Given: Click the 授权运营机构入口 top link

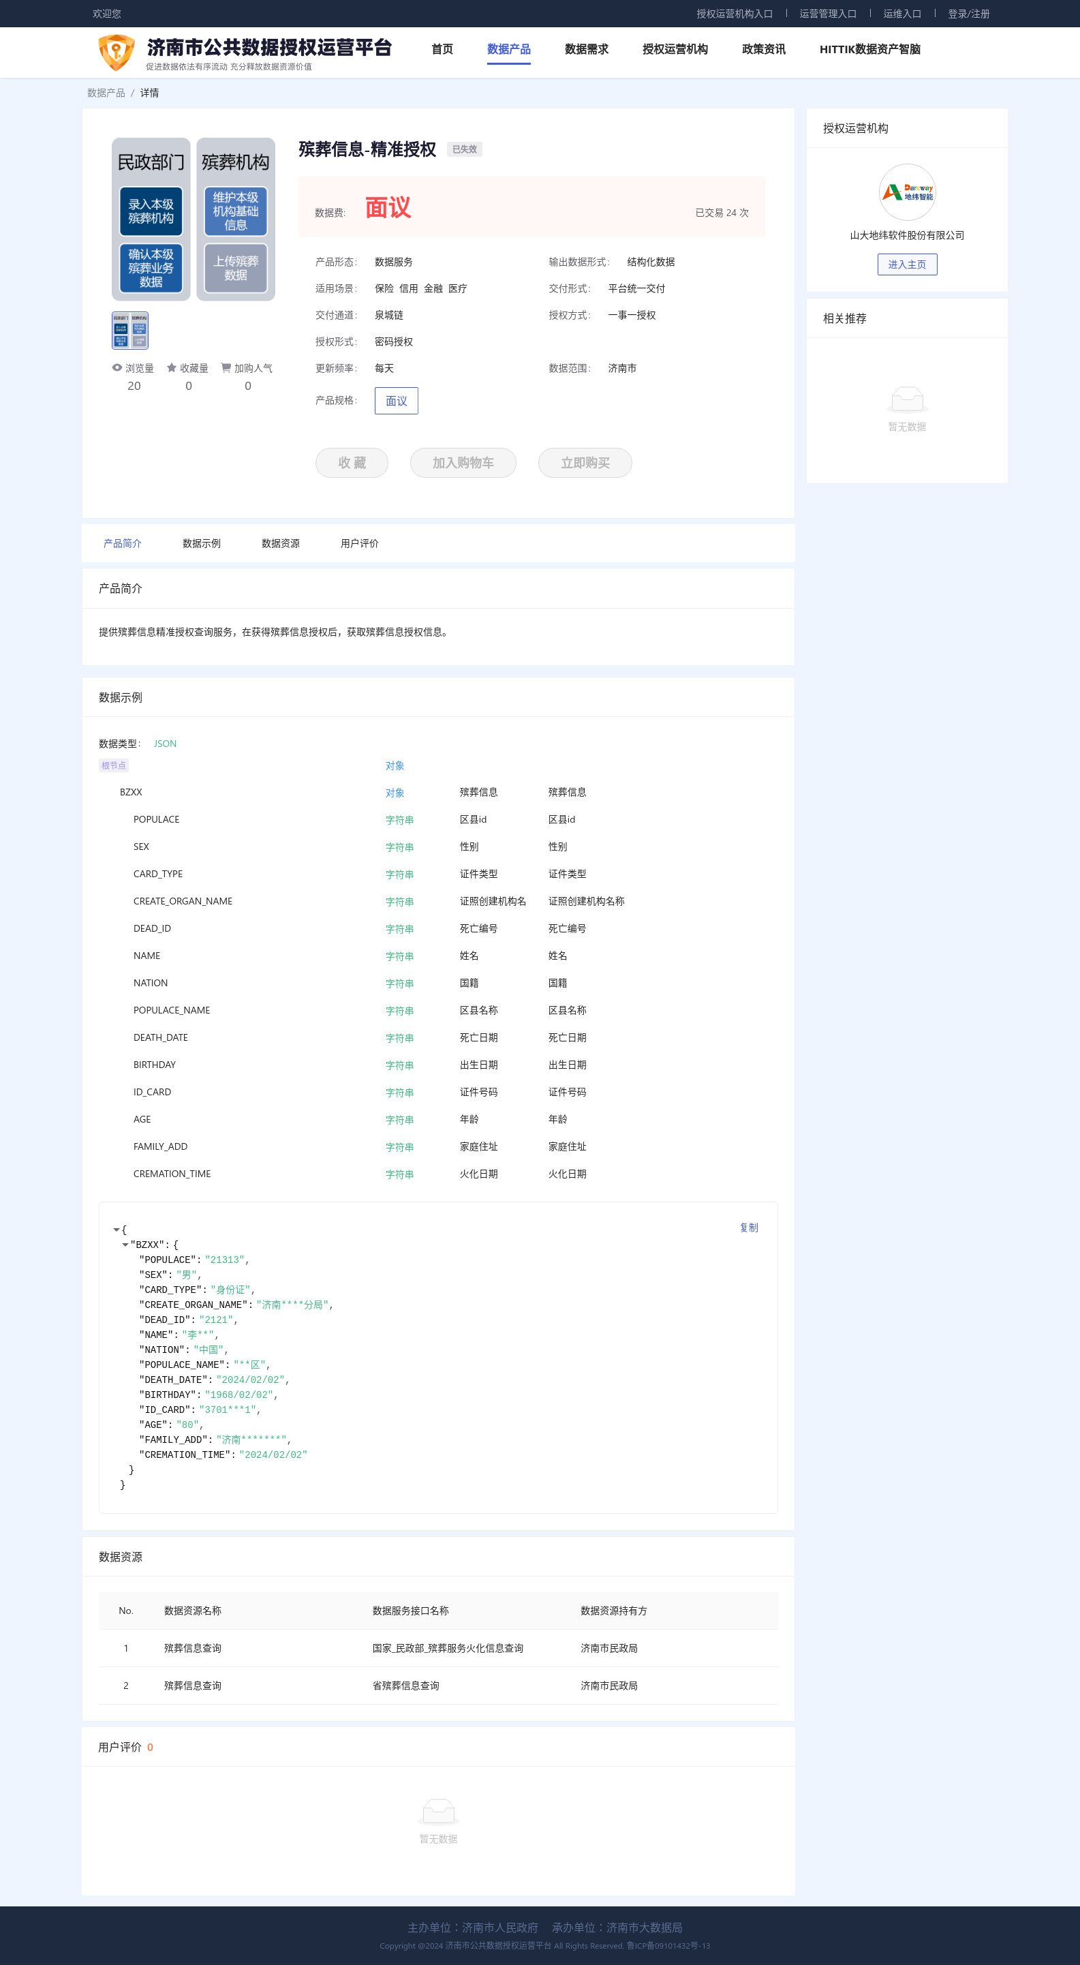Looking at the screenshot, I should pyautogui.click(x=735, y=14).
